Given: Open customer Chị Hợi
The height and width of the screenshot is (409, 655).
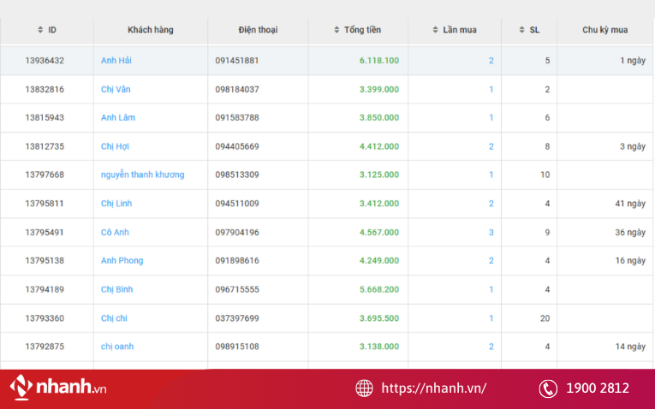Looking at the screenshot, I should [x=115, y=146].
